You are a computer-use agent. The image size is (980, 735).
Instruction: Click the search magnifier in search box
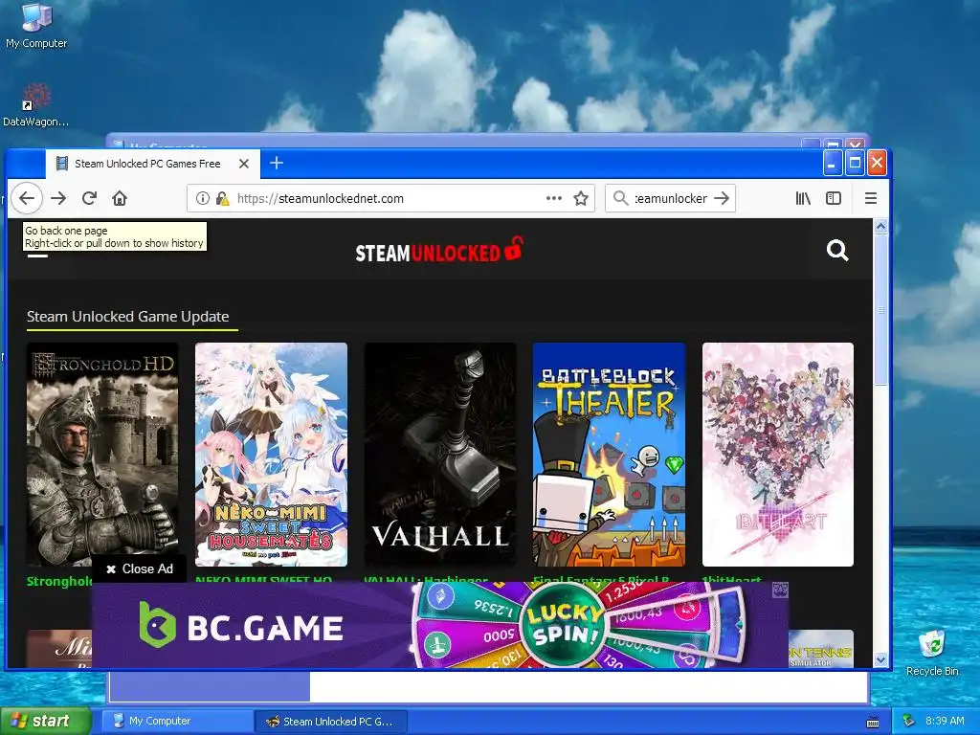coord(620,198)
